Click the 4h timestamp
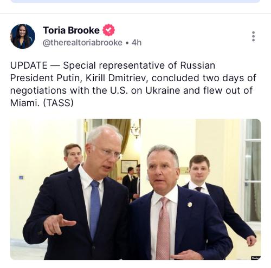 [x=137, y=43]
